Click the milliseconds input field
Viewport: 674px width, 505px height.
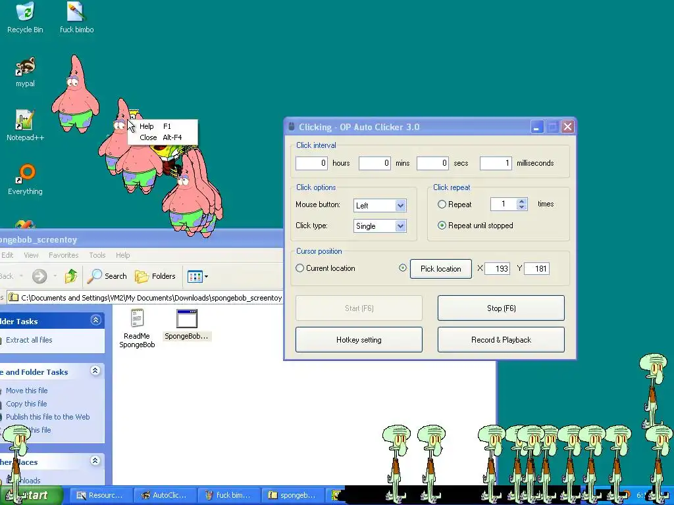[x=496, y=163]
